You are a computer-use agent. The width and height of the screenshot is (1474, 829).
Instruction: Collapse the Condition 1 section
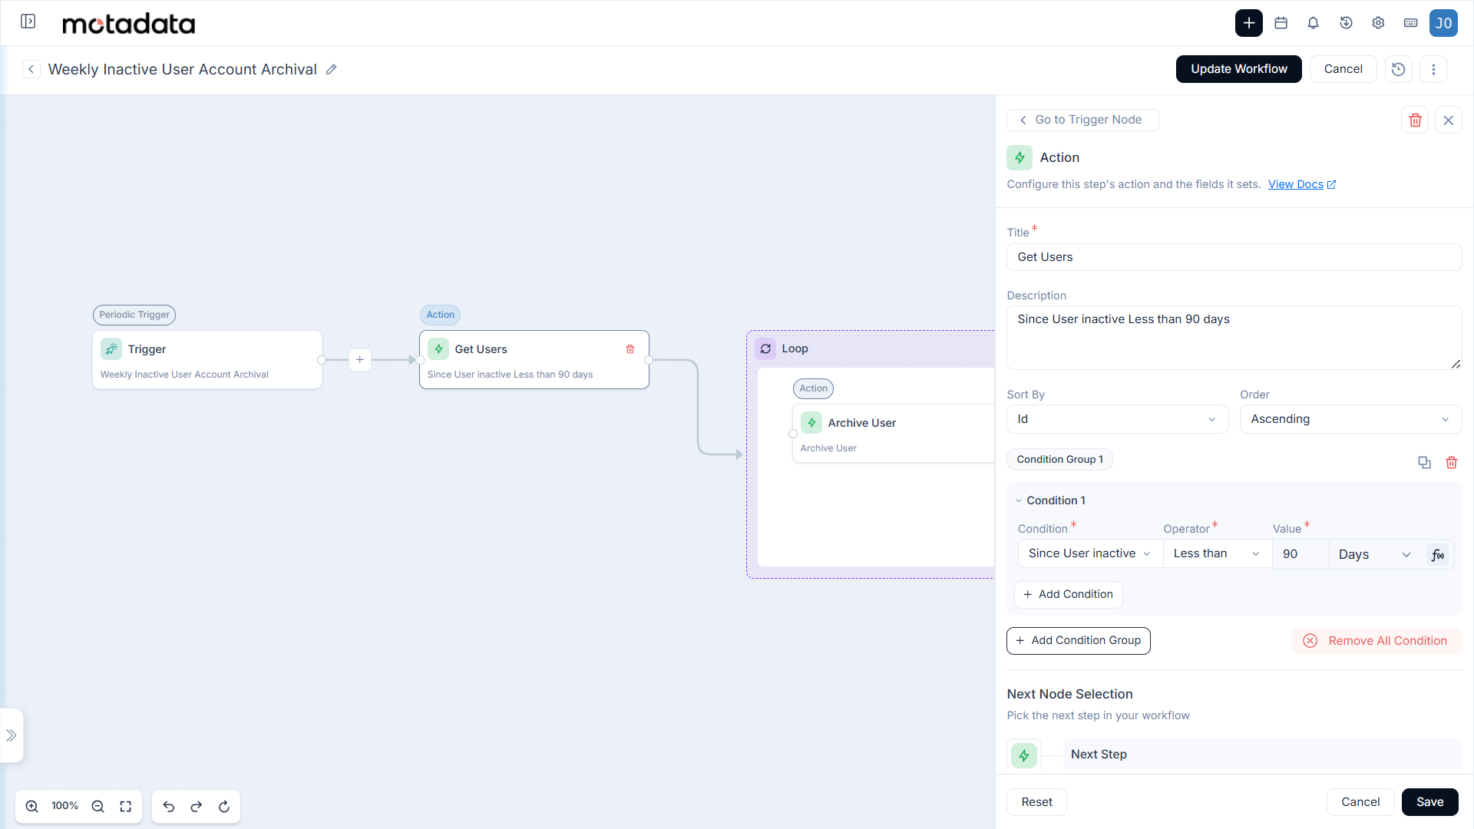(1019, 500)
